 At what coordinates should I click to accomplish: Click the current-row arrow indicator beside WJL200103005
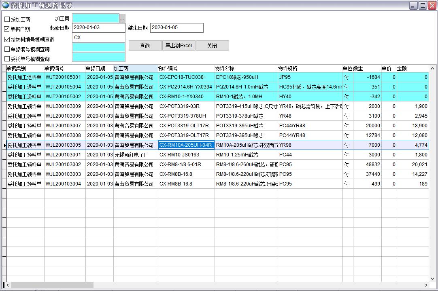tap(4, 145)
